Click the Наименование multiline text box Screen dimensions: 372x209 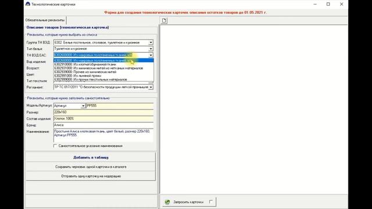tap(103, 135)
